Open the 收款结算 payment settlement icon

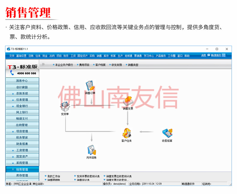click(x=167, y=133)
